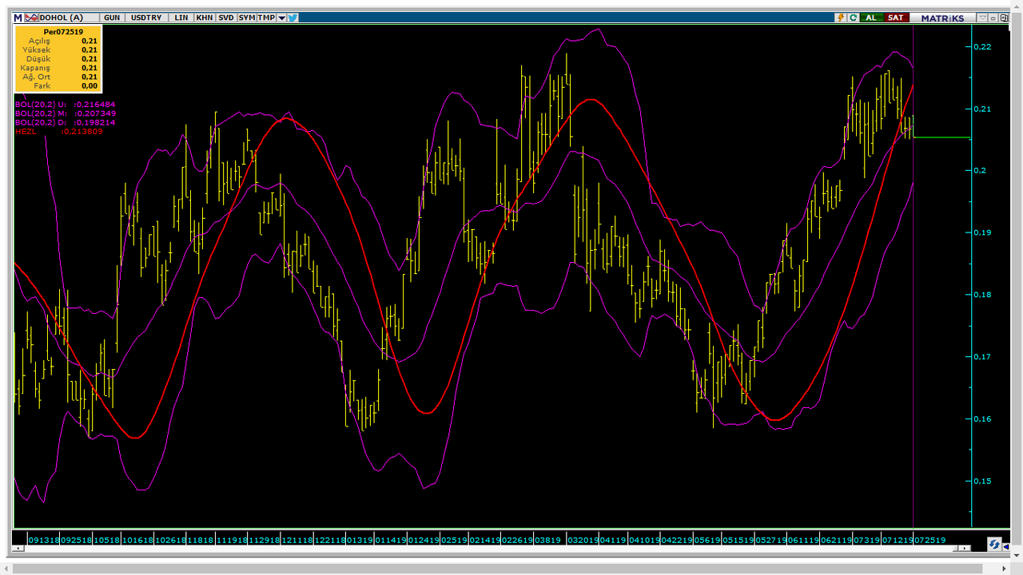Click the MATRiKS logo button
The height and width of the screenshot is (575, 1023).
943,18
